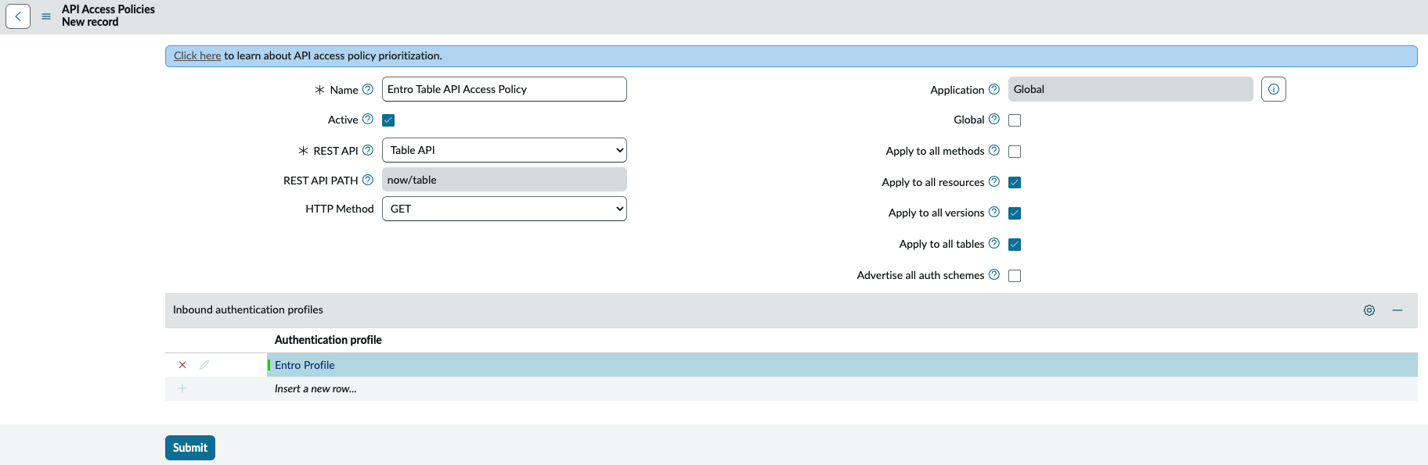Click the Inbound authentication profiles header text

pyautogui.click(x=248, y=309)
